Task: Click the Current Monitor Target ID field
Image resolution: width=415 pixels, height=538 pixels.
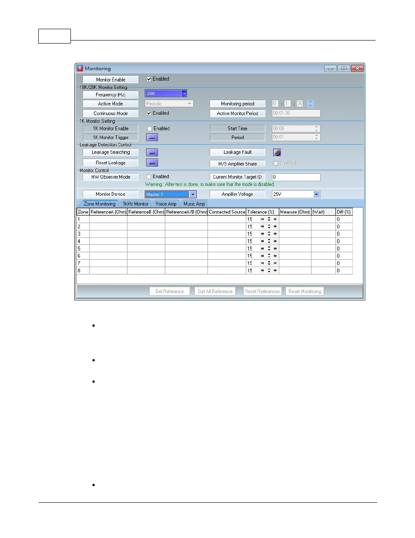Action: tap(296, 177)
